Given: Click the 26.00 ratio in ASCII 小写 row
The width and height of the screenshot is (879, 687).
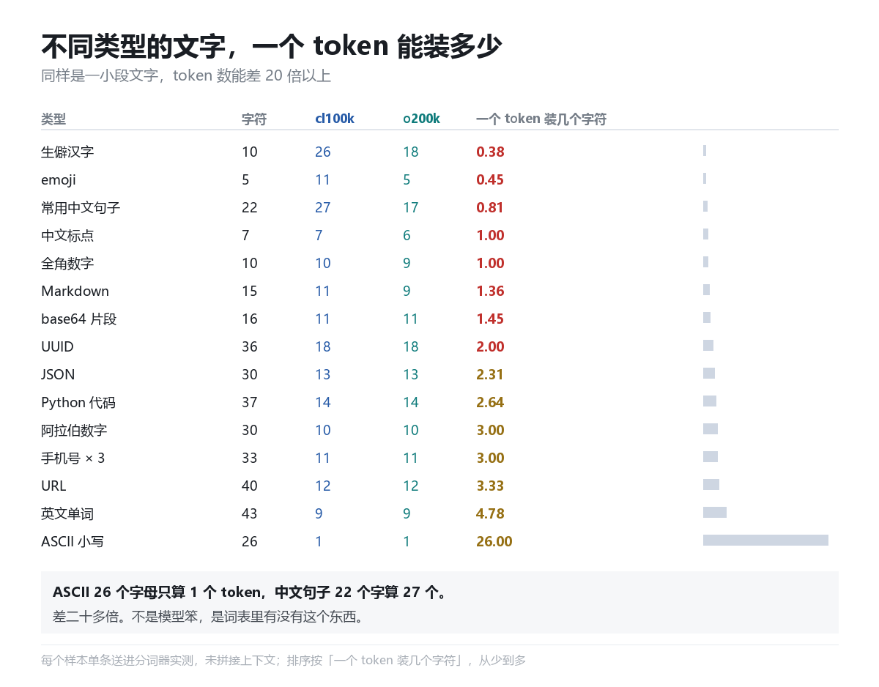Looking at the screenshot, I should [x=494, y=542].
